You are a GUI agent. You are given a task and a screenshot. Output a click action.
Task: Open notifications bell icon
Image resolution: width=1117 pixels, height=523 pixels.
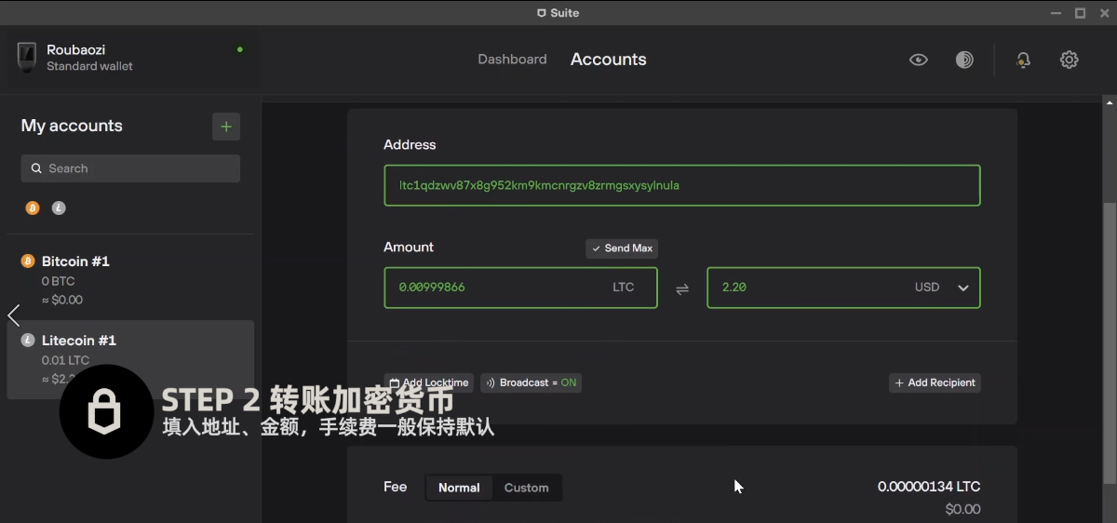[x=1024, y=60]
